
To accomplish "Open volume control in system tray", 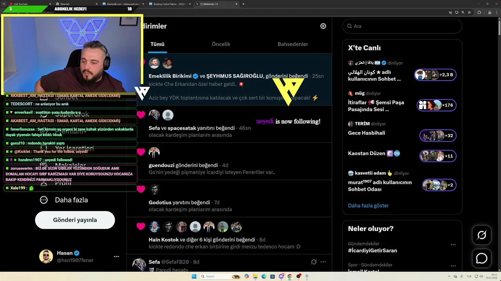I will click(x=481, y=276).
